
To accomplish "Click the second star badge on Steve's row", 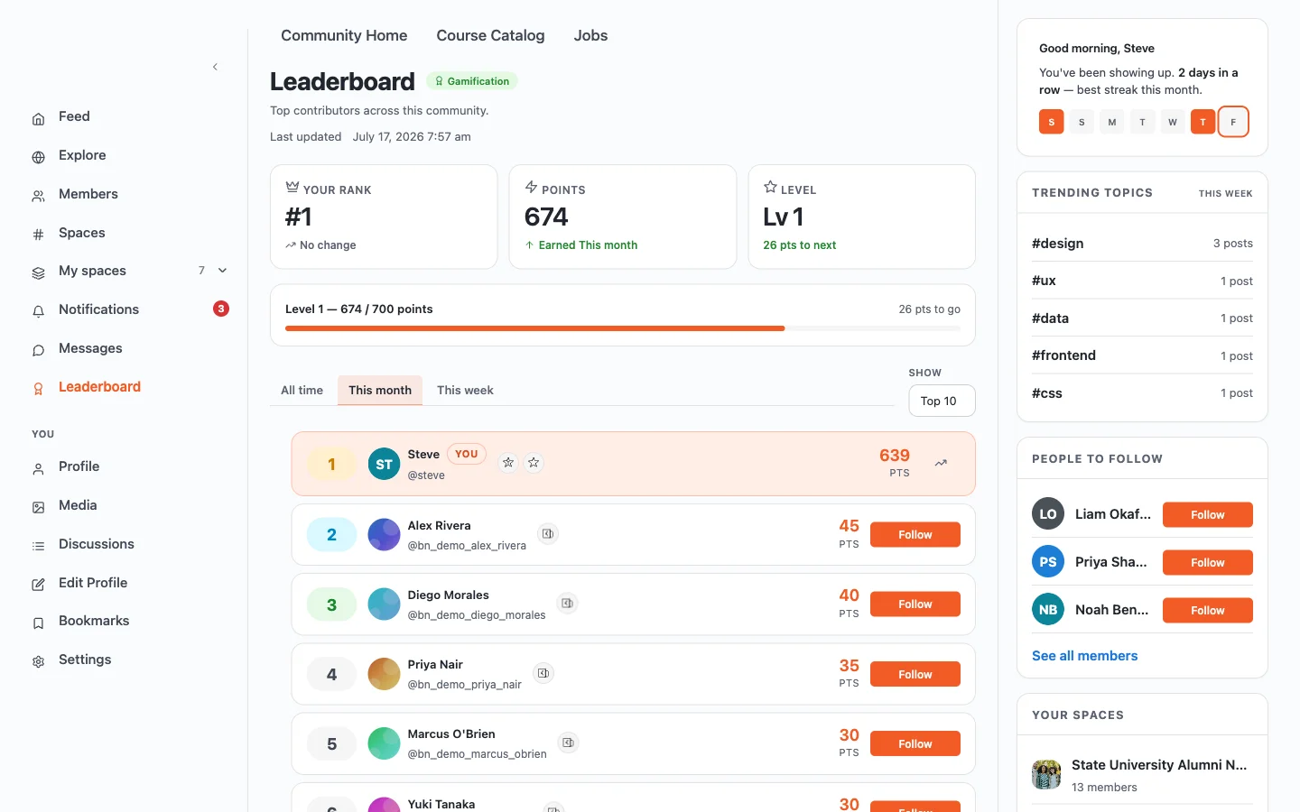I will pyautogui.click(x=534, y=463).
